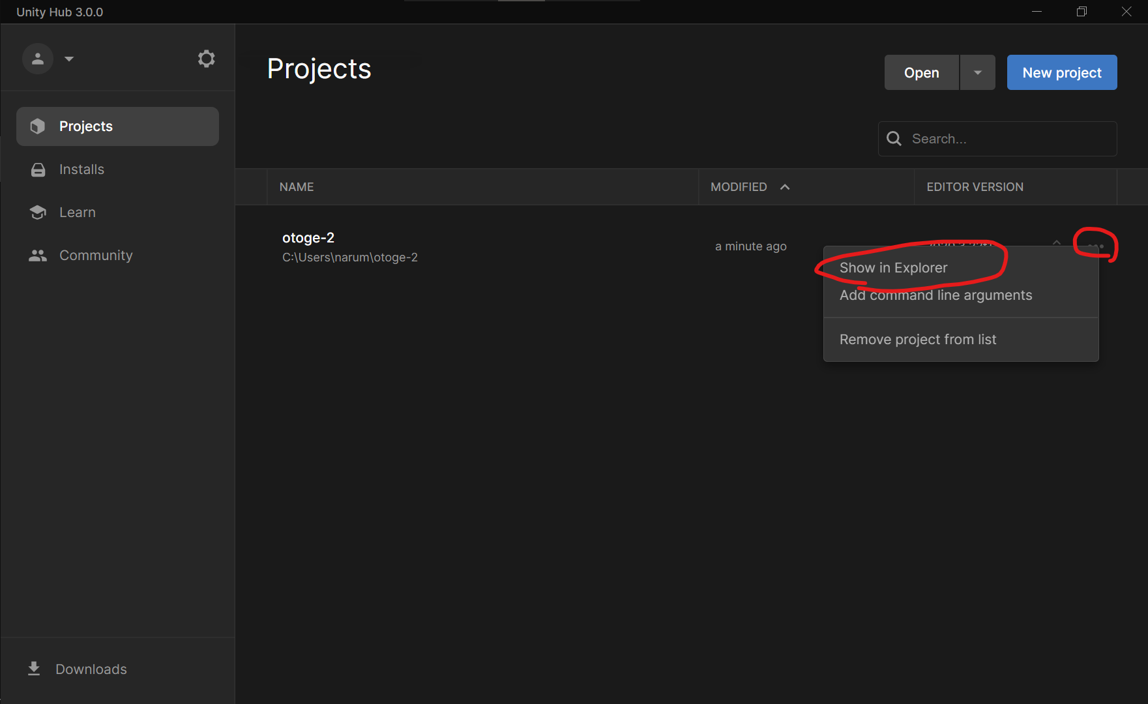
Task: Collapse the editor version chevron on otoge-2
Action: (1057, 242)
